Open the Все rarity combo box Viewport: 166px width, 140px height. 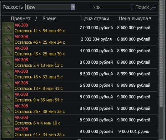point(50,7)
